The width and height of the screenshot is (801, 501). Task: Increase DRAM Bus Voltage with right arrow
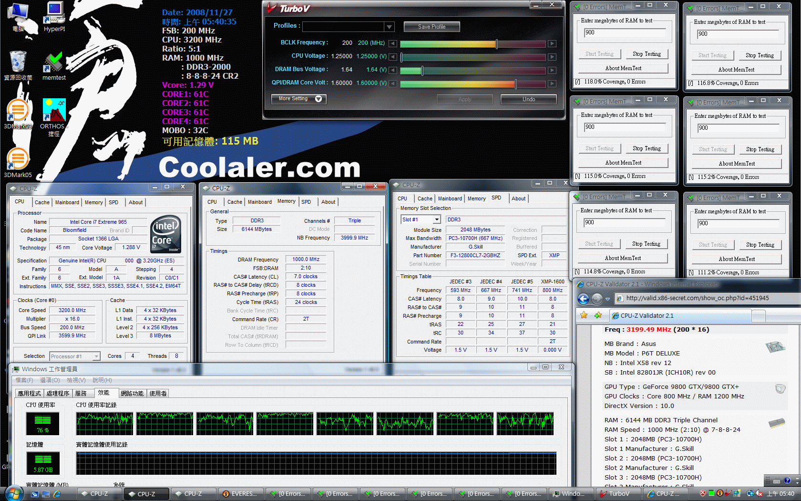[x=552, y=70]
